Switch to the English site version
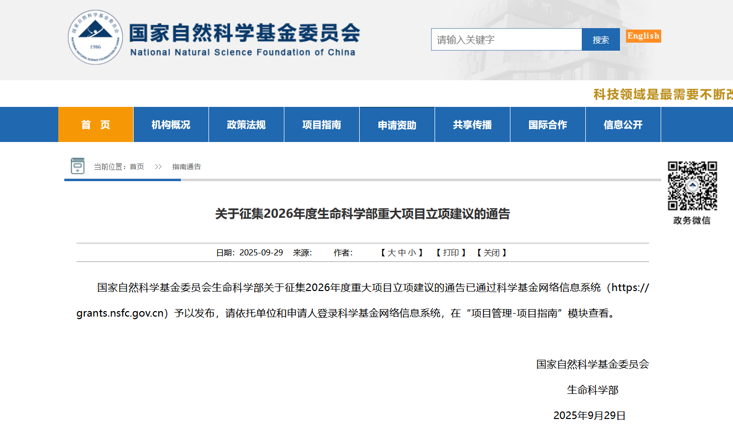The image size is (733, 425). (x=643, y=36)
